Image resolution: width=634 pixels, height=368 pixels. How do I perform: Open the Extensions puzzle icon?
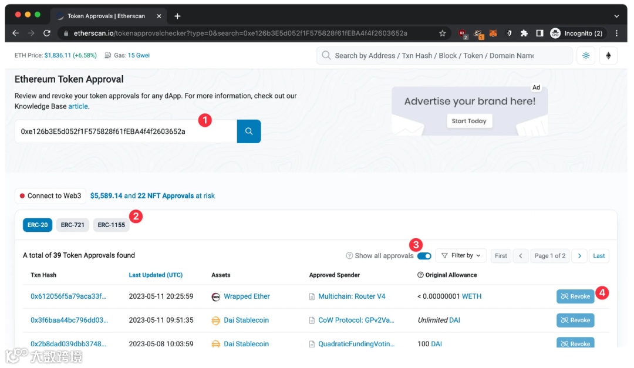tap(524, 33)
